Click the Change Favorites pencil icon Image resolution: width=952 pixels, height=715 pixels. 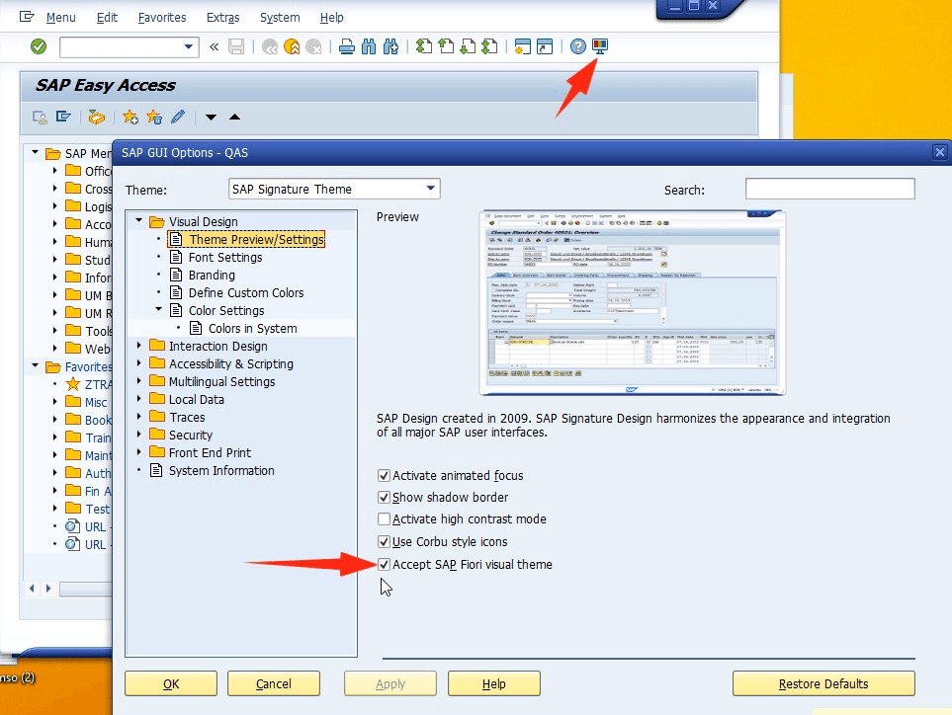point(178,117)
